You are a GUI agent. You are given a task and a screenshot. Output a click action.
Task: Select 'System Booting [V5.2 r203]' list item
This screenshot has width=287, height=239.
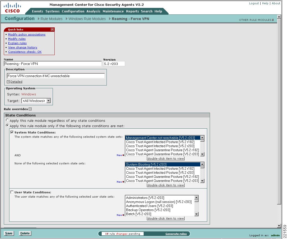[x=163, y=164]
